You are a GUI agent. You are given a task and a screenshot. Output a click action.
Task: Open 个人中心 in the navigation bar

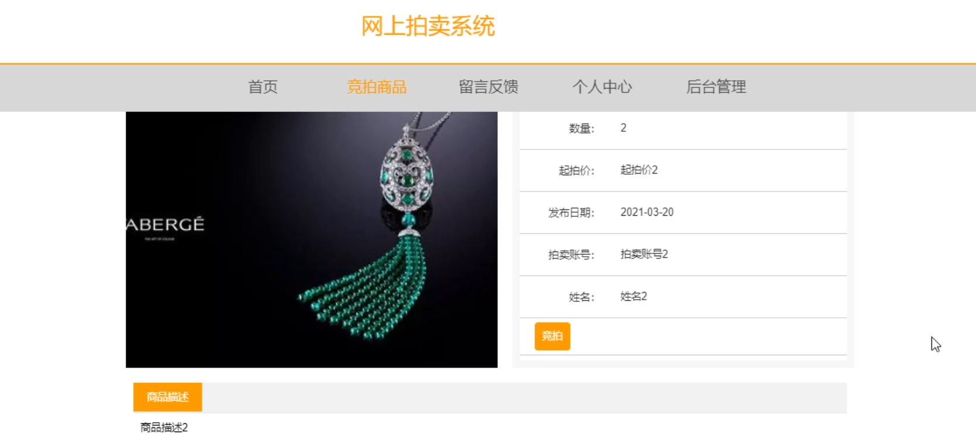[602, 87]
